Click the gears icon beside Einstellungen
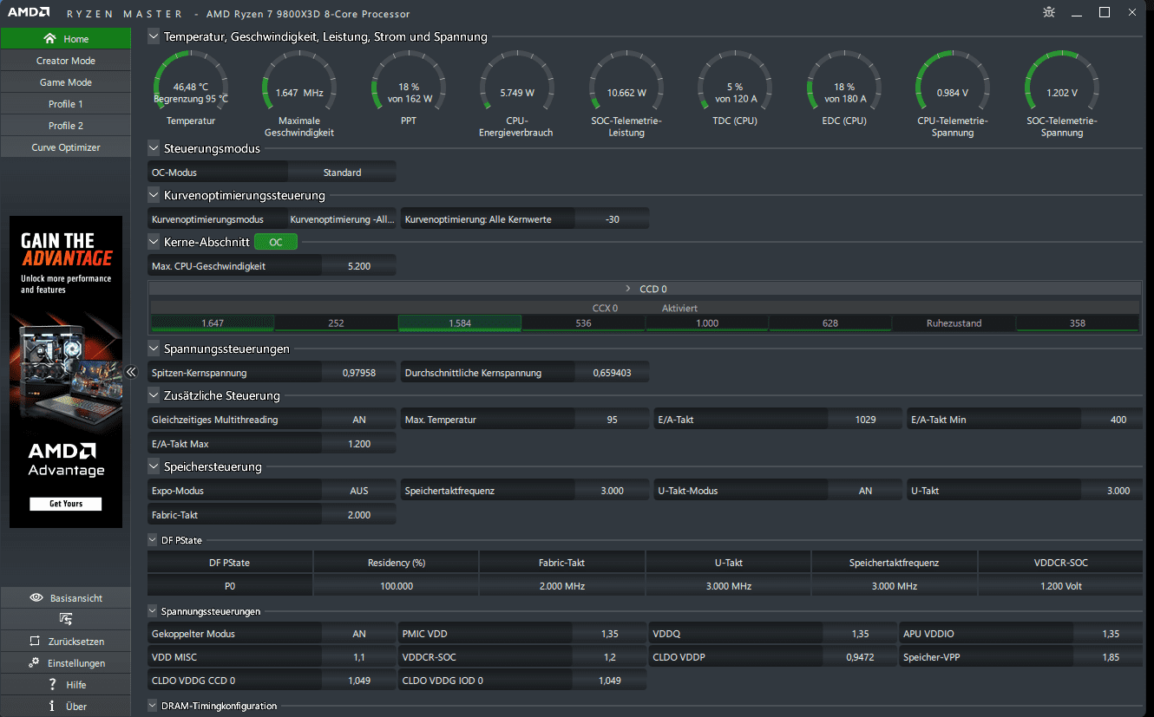Screen dimensions: 1154x717 [35, 663]
